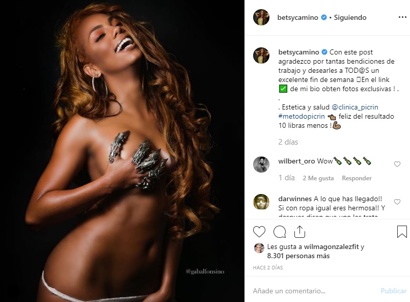Click the 'Añade un comentario...' input field
410x302 pixels.
(x=311, y=291)
